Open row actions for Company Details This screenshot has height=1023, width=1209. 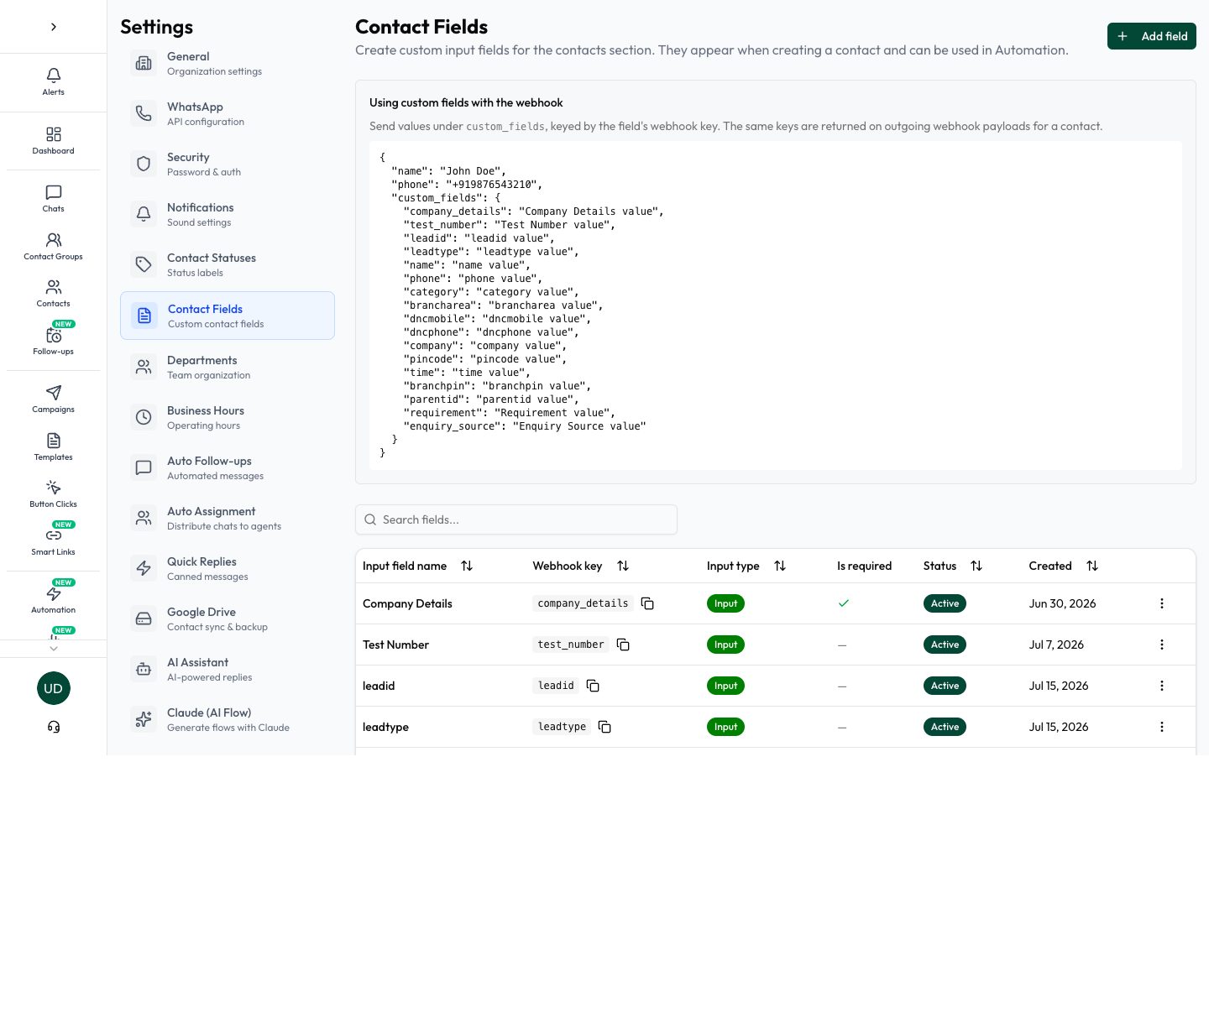pos(1162,603)
